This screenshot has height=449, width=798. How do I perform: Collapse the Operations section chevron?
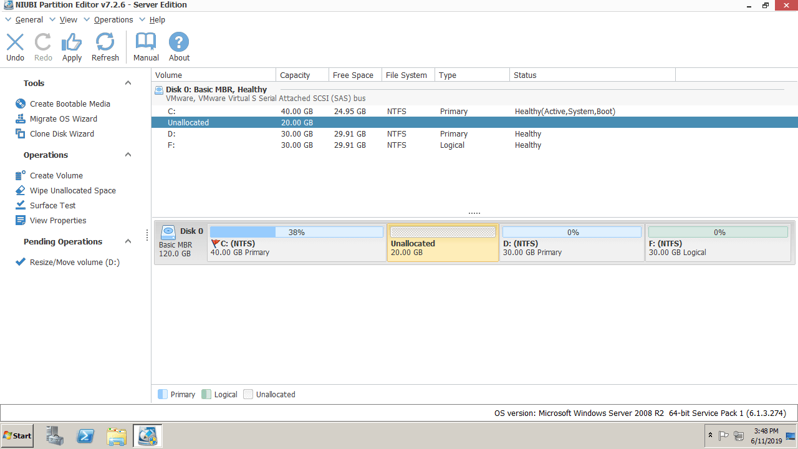click(x=128, y=155)
